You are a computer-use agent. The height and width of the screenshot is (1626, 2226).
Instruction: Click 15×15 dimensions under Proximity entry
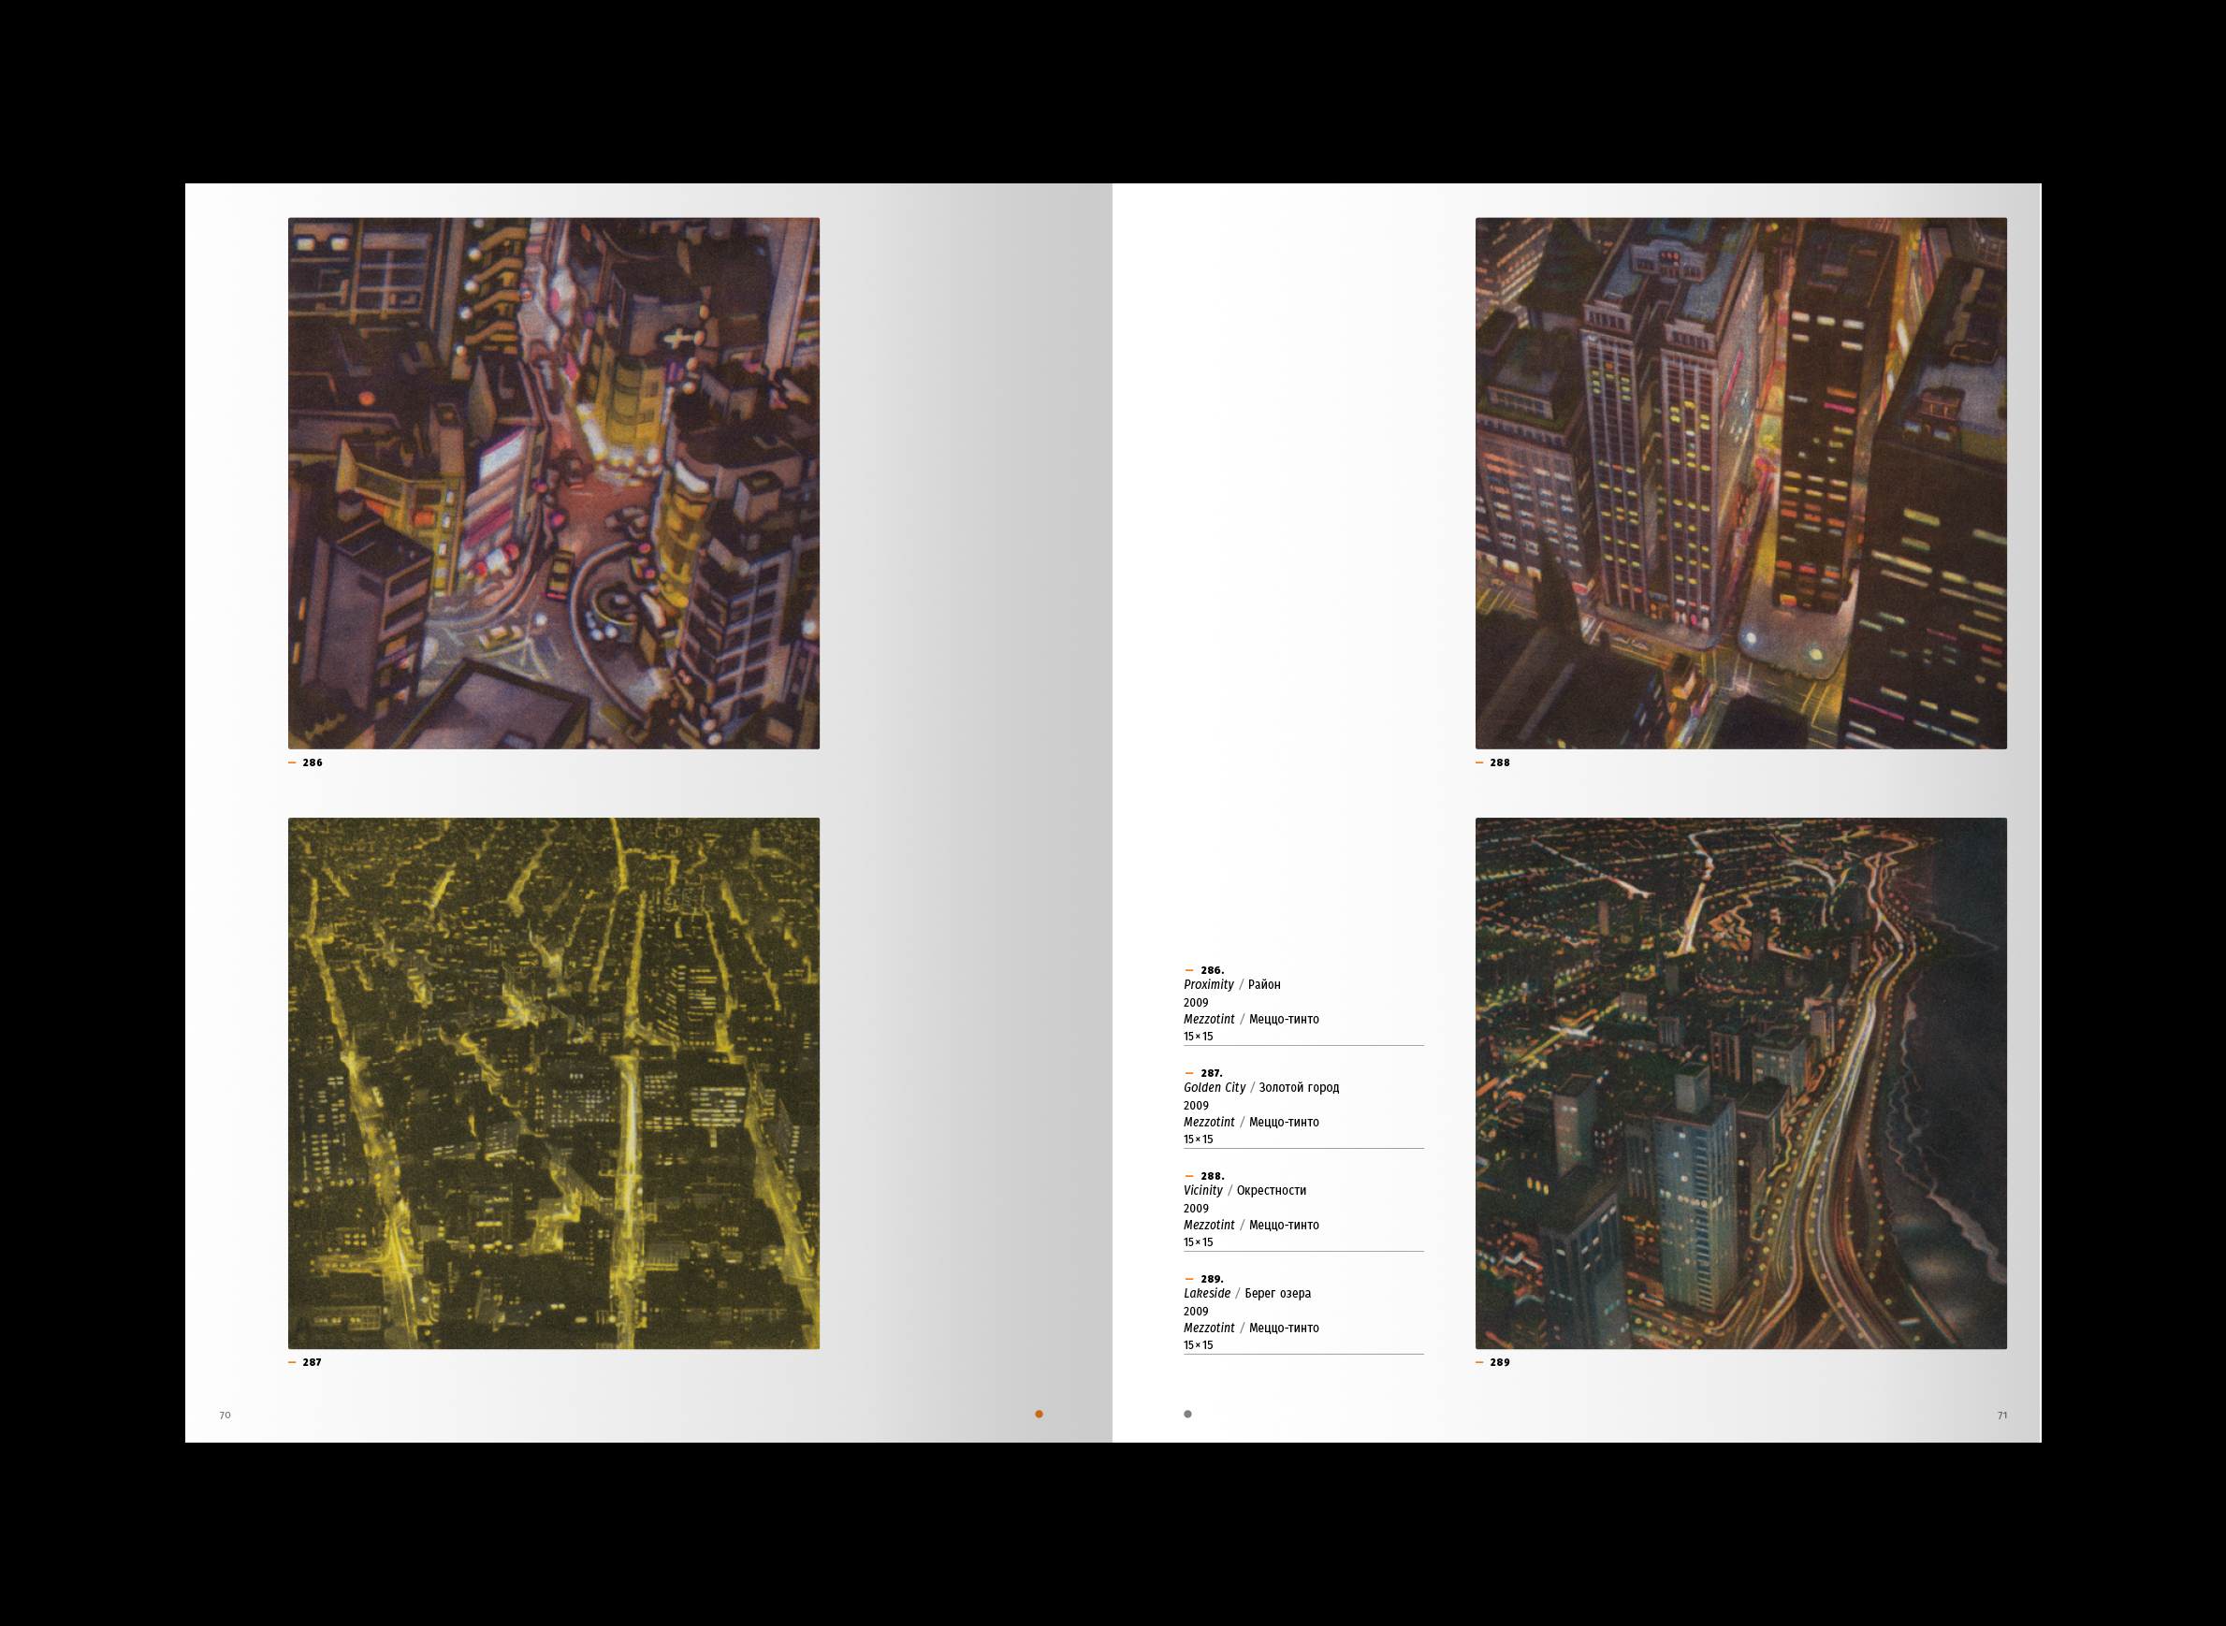click(1199, 1037)
